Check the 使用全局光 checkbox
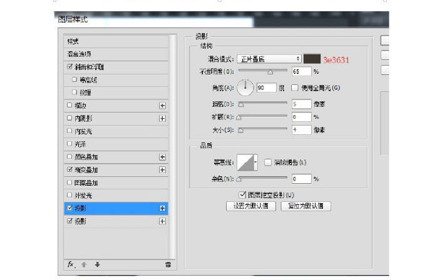The width and height of the screenshot is (432, 280). 295,87
